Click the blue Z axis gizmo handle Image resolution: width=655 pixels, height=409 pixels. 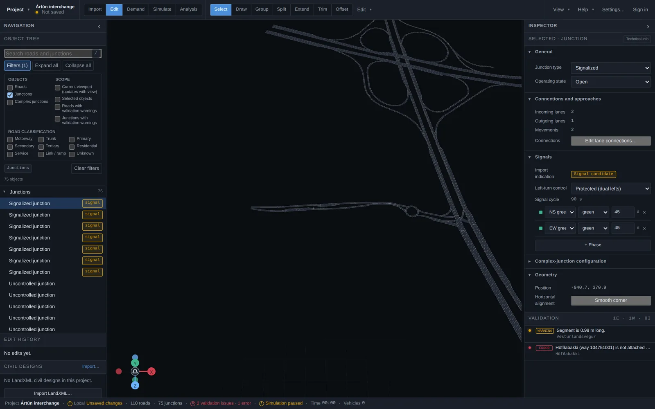click(x=135, y=386)
